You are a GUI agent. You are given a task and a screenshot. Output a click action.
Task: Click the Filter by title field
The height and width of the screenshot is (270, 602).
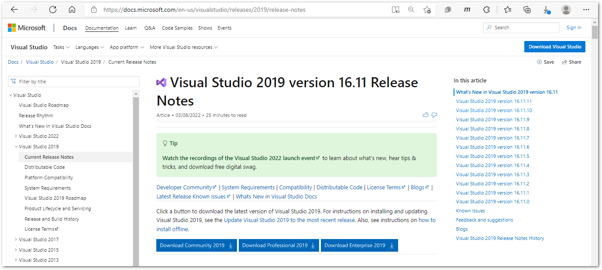(x=74, y=82)
